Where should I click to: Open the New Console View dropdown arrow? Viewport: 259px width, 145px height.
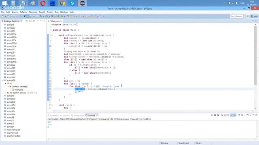(251, 115)
